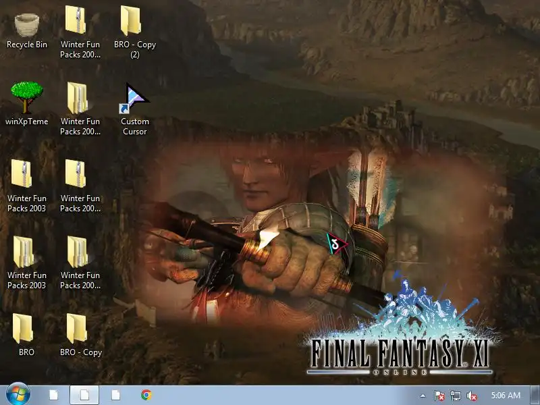Screen dimensions: 540x405
Task: Show hidden tray icons arrow
Action: point(423,396)
